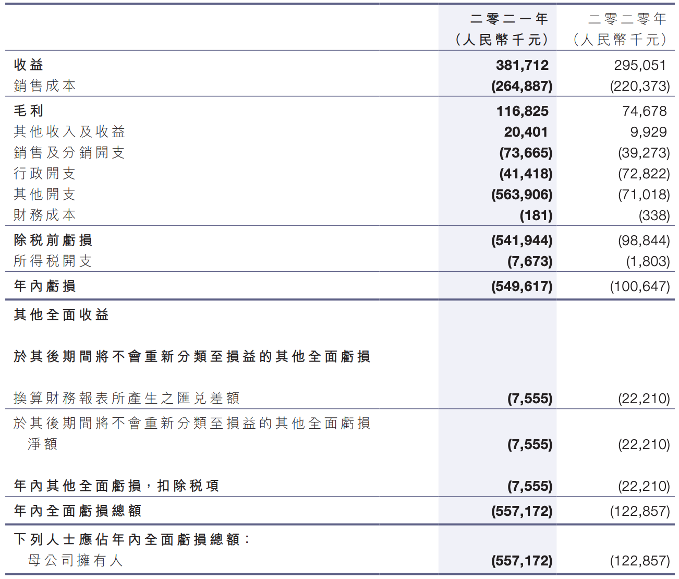Click the 年內全面虧損總額 row label

78,511
